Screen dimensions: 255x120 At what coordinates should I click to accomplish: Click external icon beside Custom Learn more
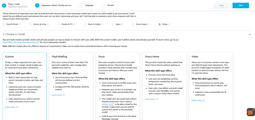tap(17, 107)
